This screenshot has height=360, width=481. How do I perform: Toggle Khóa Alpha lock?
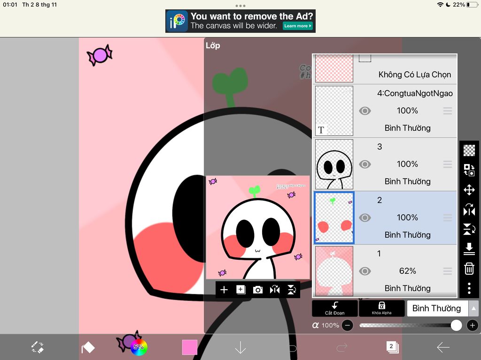click(x=381, y=308)
